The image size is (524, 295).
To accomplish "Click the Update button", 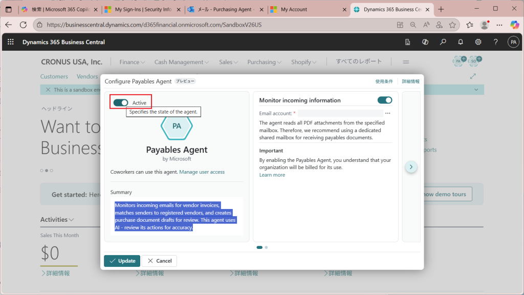I will [x=122, y=261].
